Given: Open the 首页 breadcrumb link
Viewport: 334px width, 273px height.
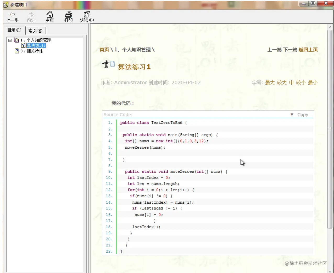Looking at the screenshot, I should coord(104,50).
